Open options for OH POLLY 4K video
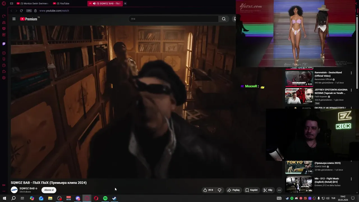This screenshot has height=202, width=359. click(351, 108)
